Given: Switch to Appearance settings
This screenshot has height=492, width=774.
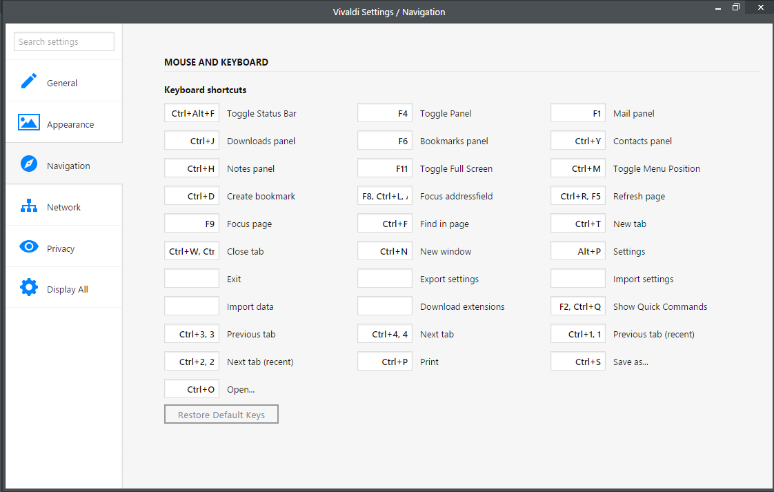Looking at the screenshot, I should (70, 124).
